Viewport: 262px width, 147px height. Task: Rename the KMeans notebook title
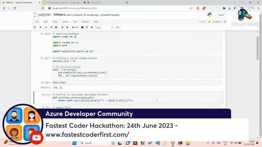tap(59, 15)
